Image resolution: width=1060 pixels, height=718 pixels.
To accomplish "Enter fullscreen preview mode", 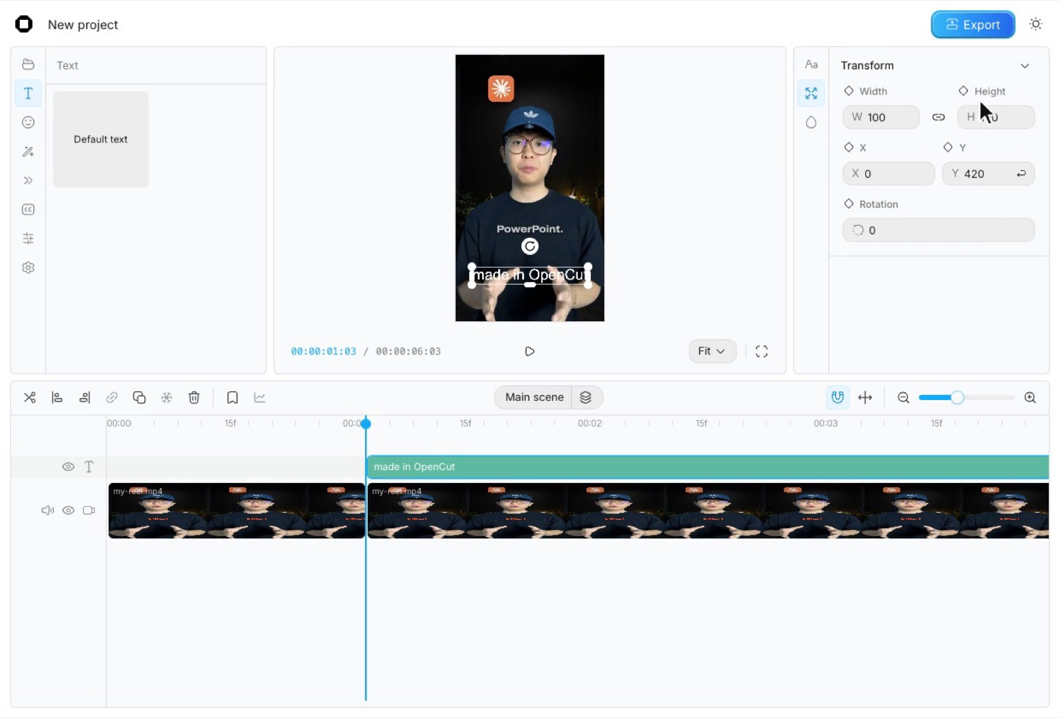I will 762,351.
